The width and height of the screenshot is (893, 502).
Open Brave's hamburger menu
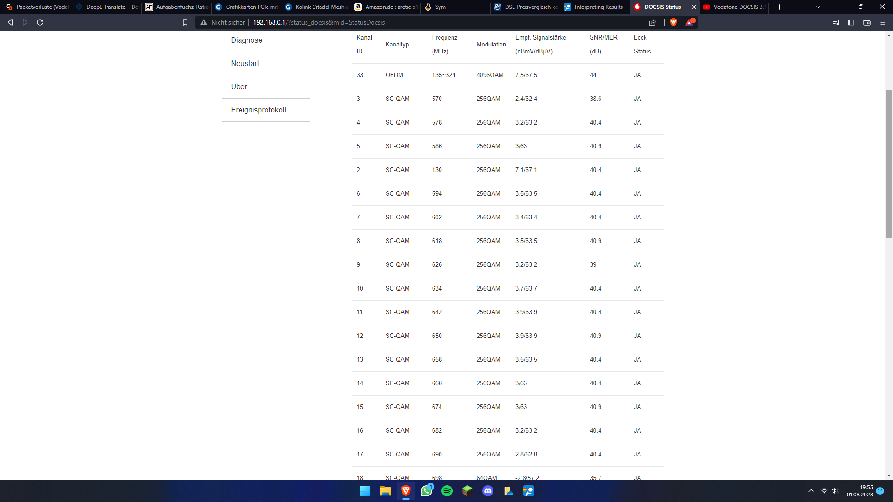pos(882,22)
